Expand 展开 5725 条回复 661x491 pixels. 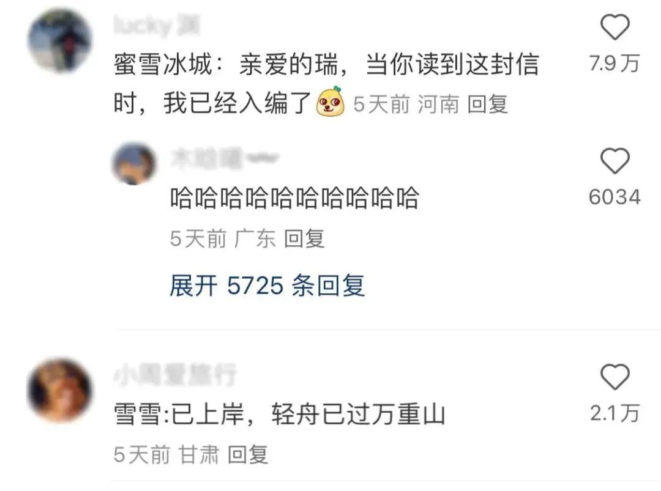tap(267, 286)
